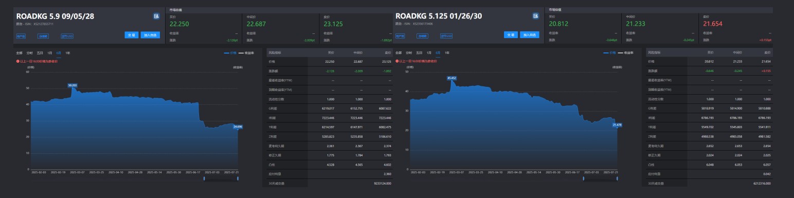794x198 pixels.
Task: Click the 45.452 peak marker on the right chart
Action: [x=452, y=78]
